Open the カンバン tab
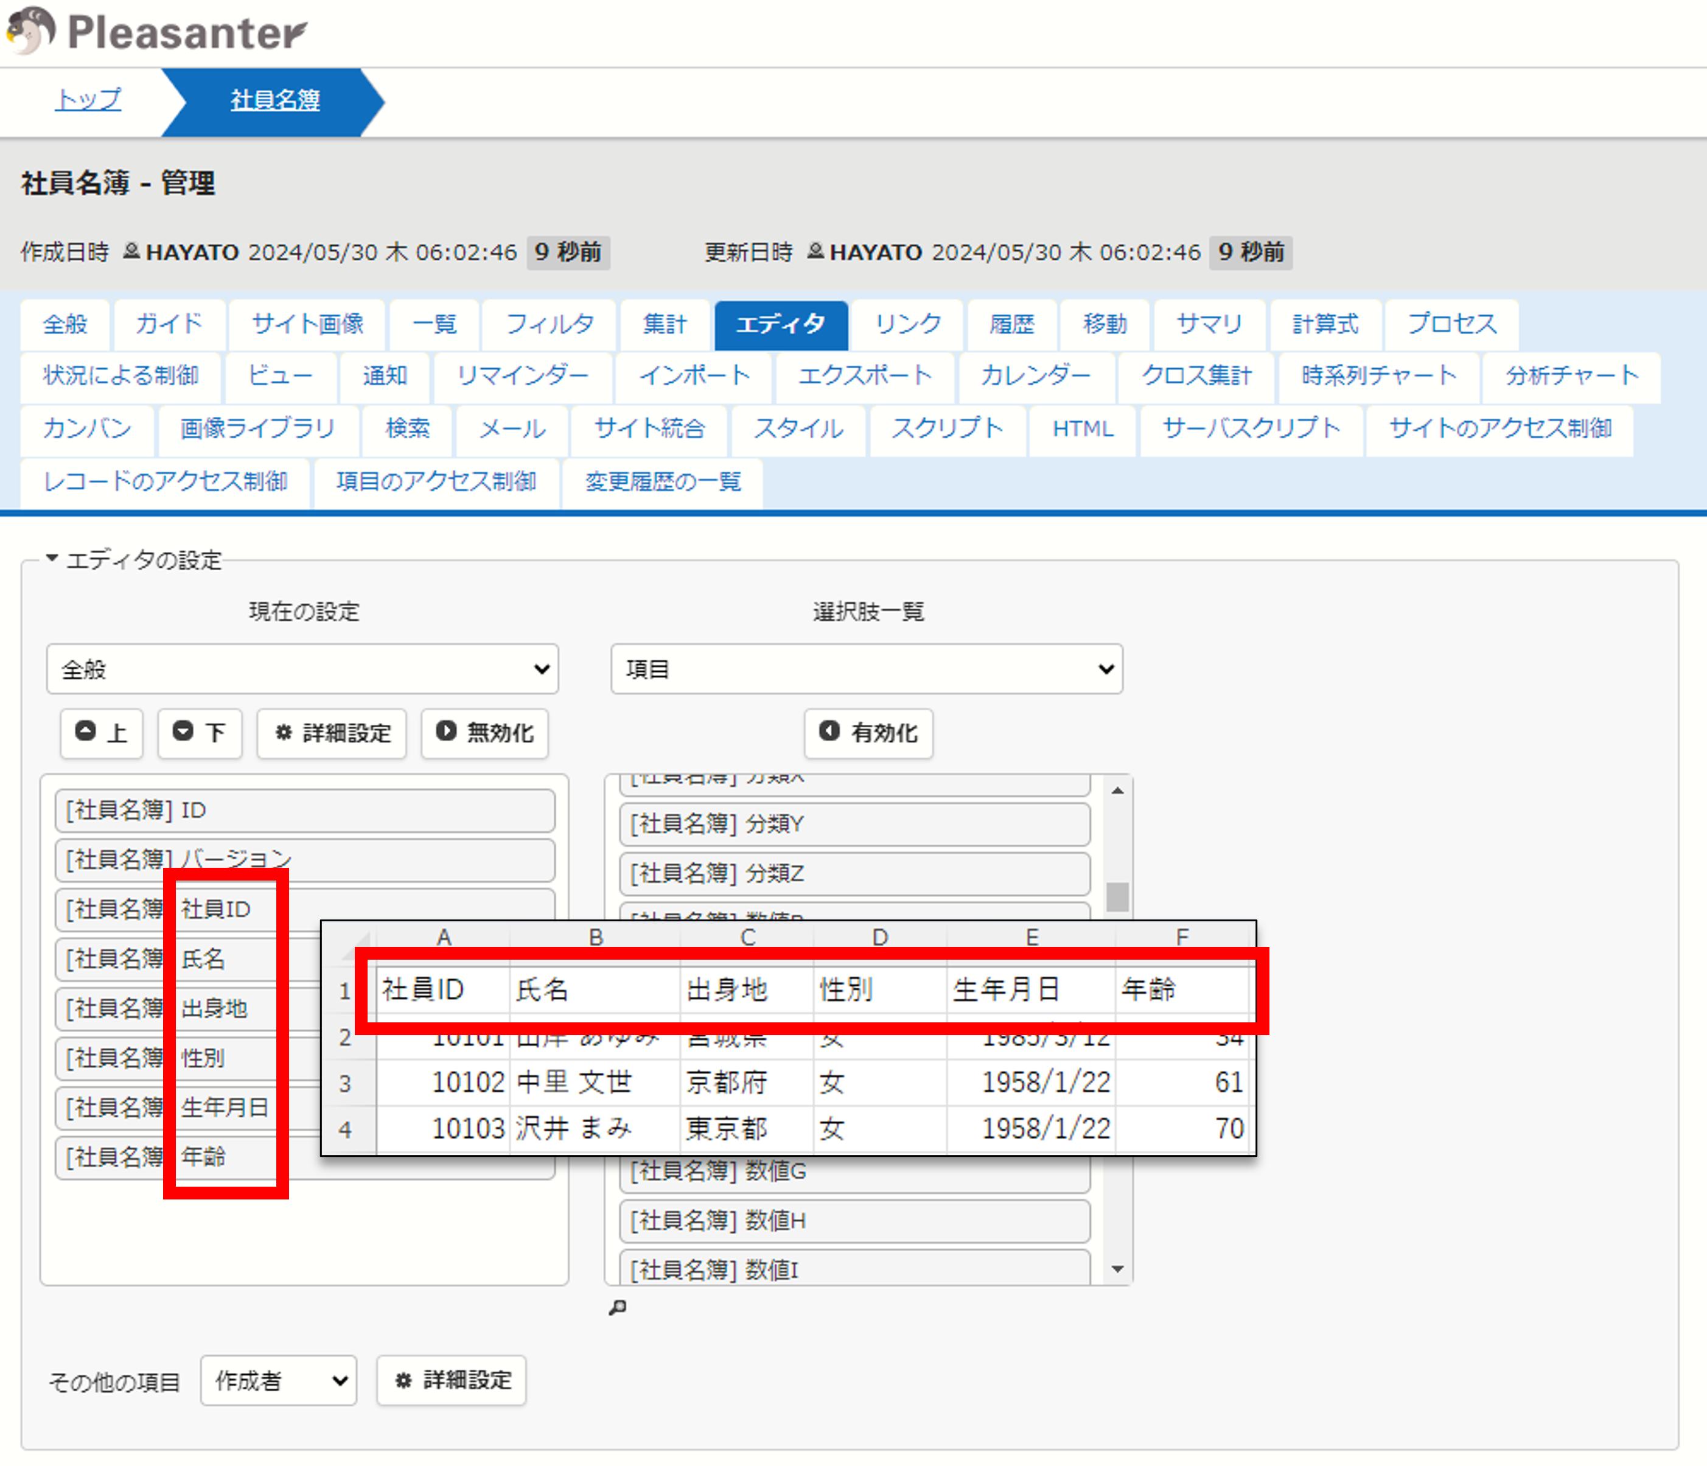This screenshot has height=1466, width=1707. (87, 430)
